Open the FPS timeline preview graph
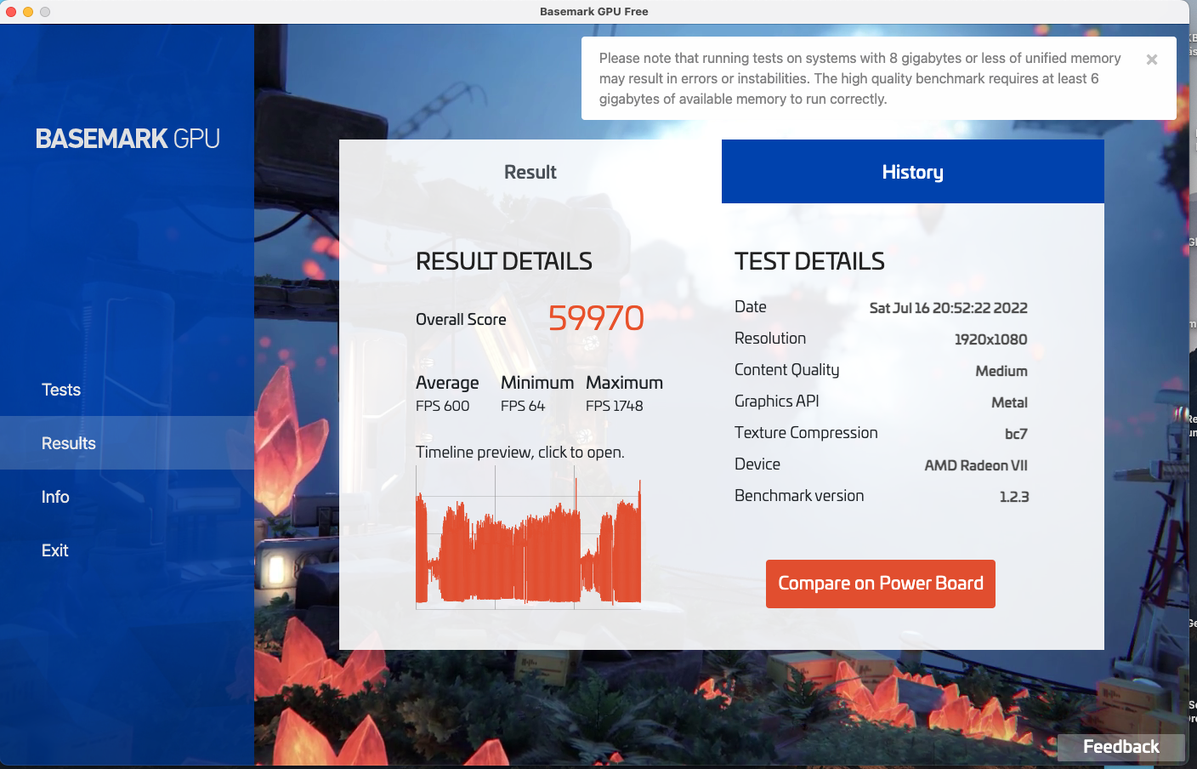 [528, 538]
